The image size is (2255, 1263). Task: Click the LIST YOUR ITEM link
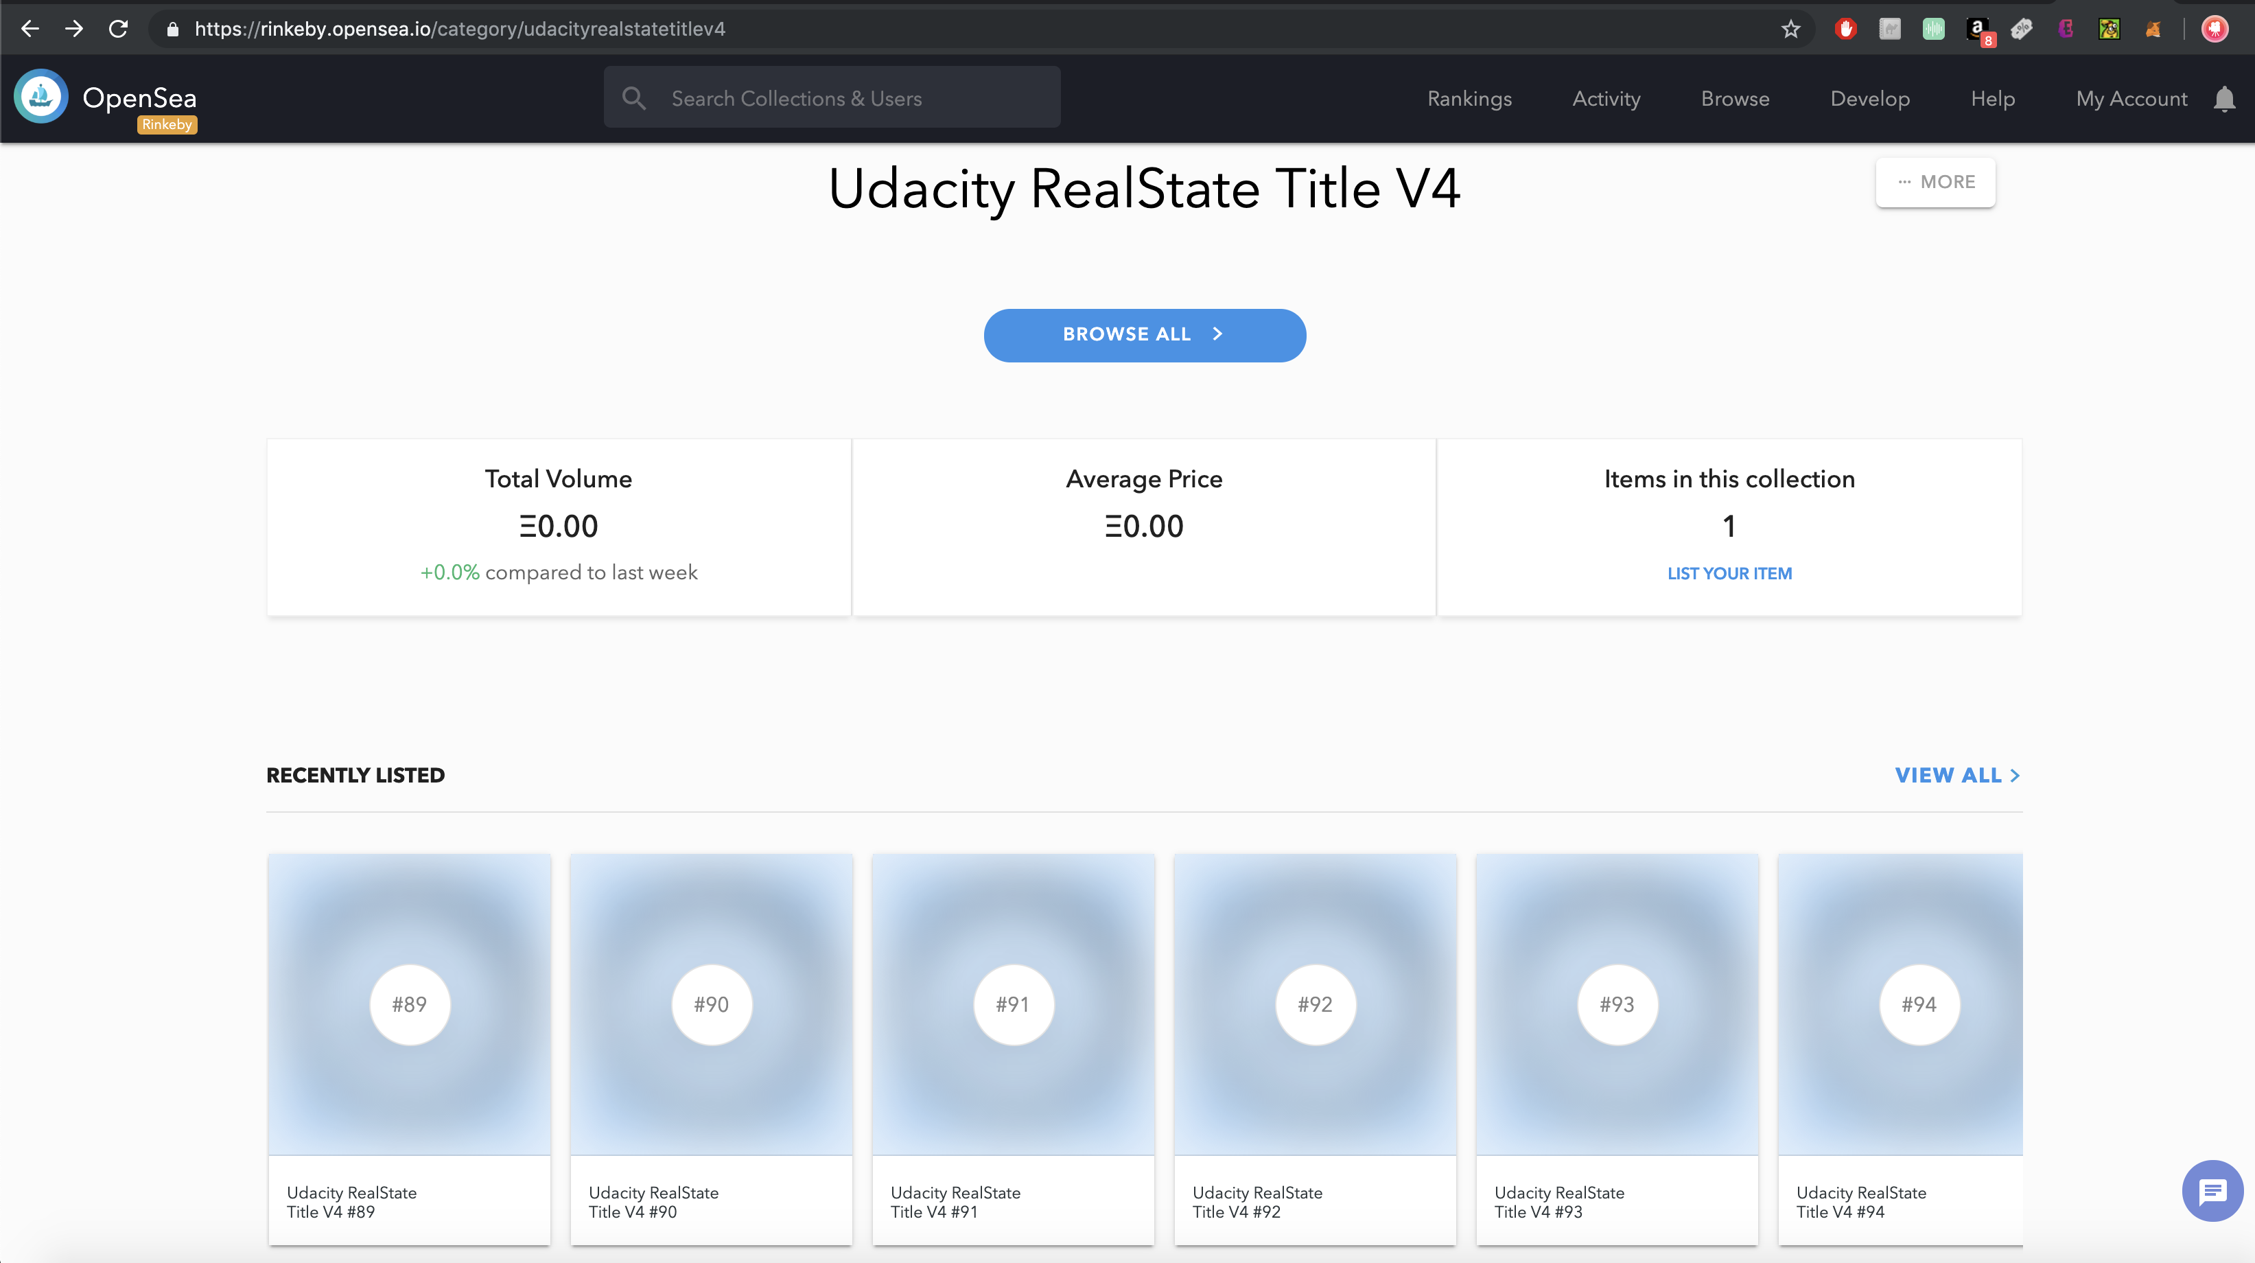pos(1730,573)
